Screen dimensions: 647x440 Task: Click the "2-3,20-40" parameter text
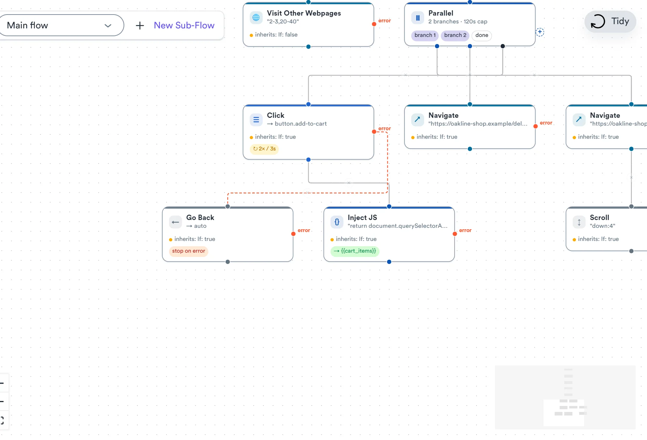coord(283,22)
